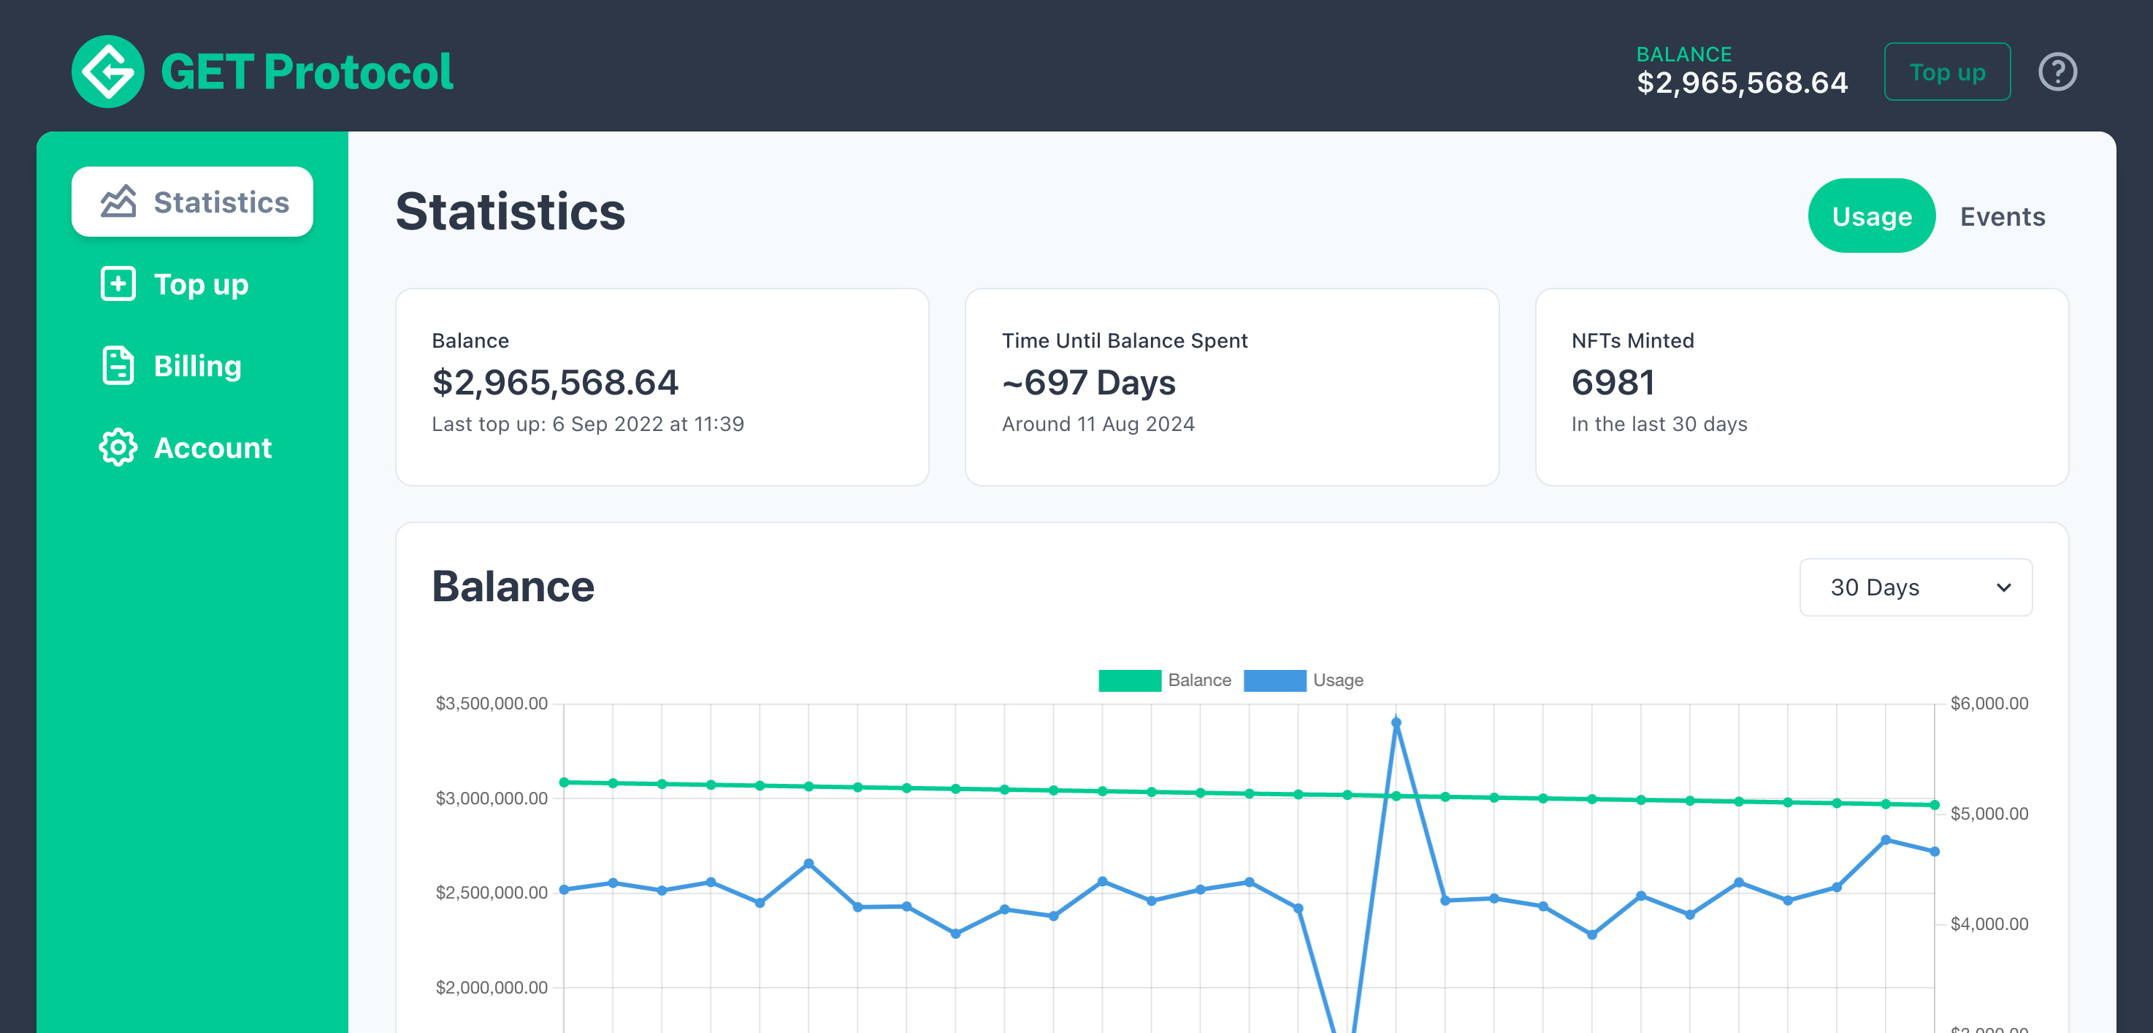Go to Account in sidebar menu
Screen dimensions: 2153x1033
click(x=213, y=447)
